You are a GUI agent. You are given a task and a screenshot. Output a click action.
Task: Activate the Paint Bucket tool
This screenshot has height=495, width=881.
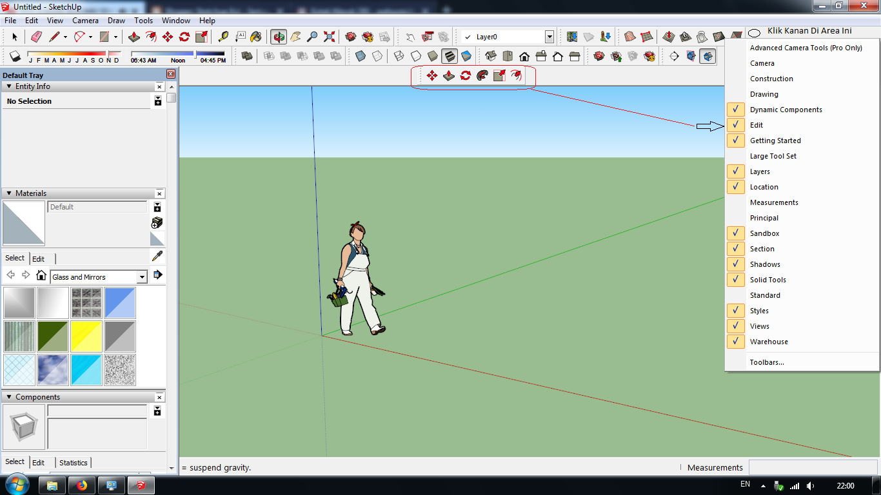(x=255, y=37)
